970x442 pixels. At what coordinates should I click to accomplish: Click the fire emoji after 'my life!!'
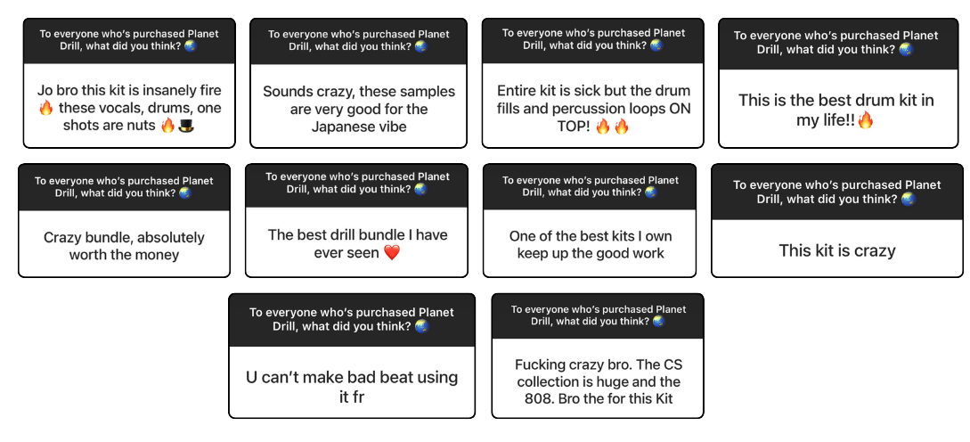click(x=866, y=120)
